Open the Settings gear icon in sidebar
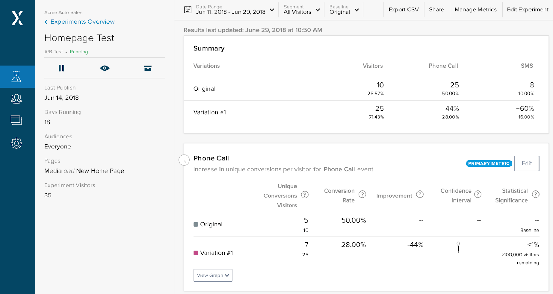This screenshot has width=553, height=294. pyautogui.click(x=17, y=143)
